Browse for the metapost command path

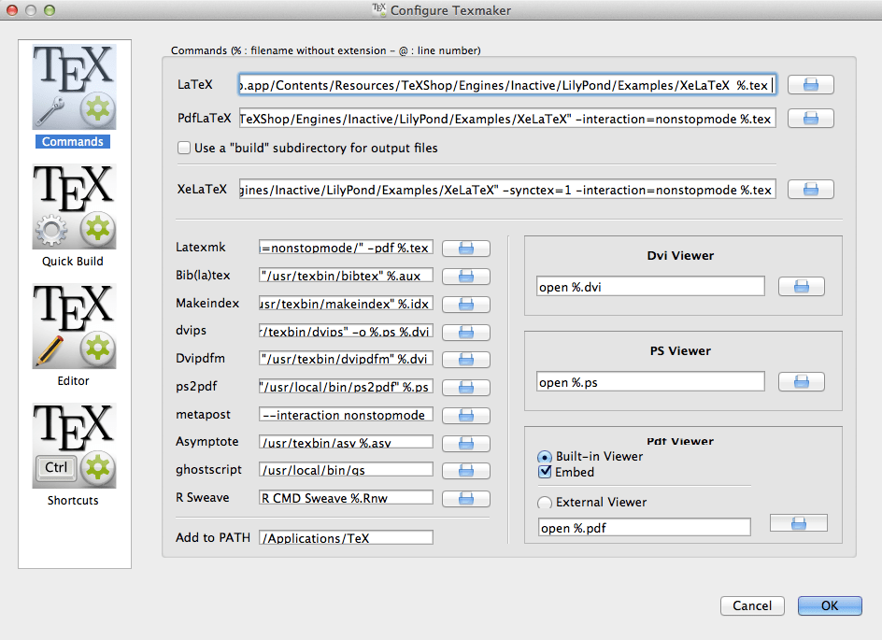tap(465, 416)
